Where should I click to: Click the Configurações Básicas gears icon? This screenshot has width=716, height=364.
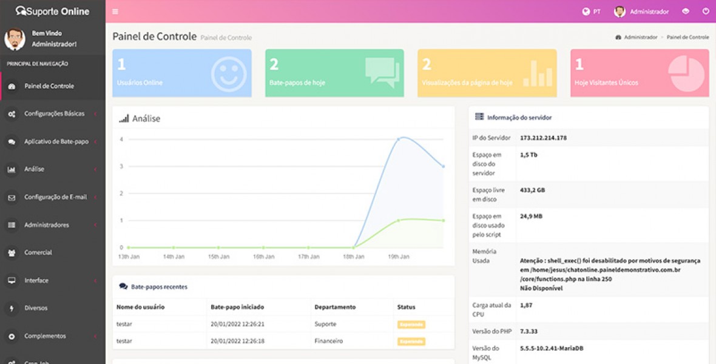tap(12, 114)
